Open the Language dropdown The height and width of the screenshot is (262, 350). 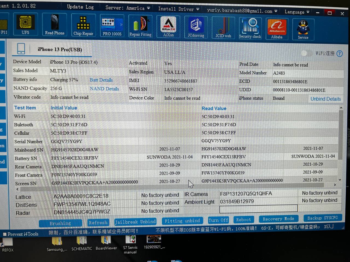click(x=297, y=12)
